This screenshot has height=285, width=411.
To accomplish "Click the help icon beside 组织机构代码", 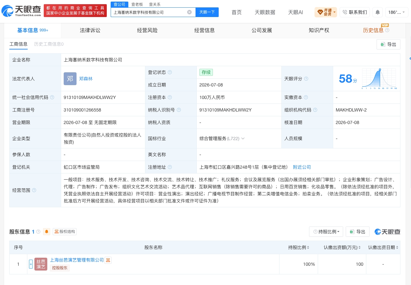I will (x=315, y=110).
